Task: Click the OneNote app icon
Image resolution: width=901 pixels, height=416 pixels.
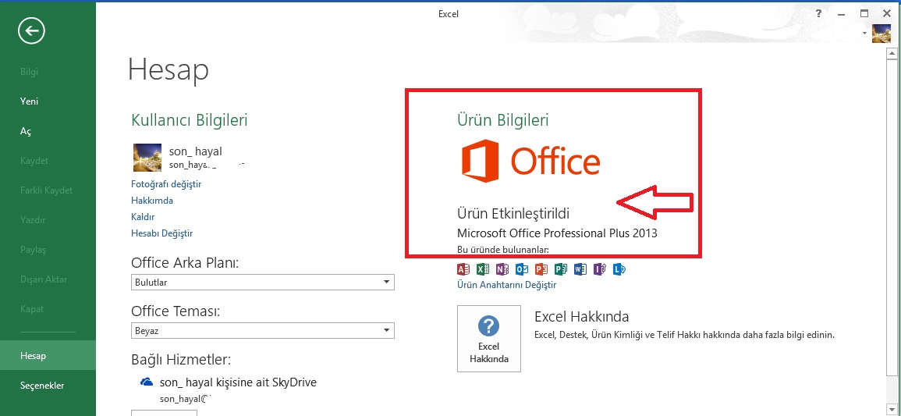Action: [x=502, y=268]
